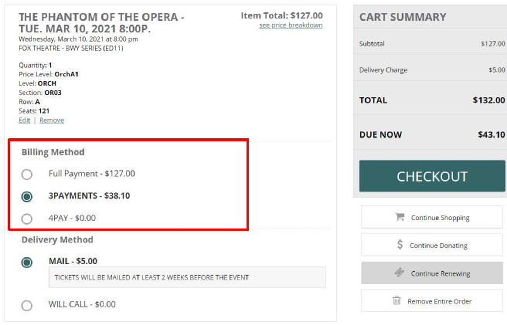Screen dimensions: 507x325
Task: Click the dollar sign icon
Action: 400,245
